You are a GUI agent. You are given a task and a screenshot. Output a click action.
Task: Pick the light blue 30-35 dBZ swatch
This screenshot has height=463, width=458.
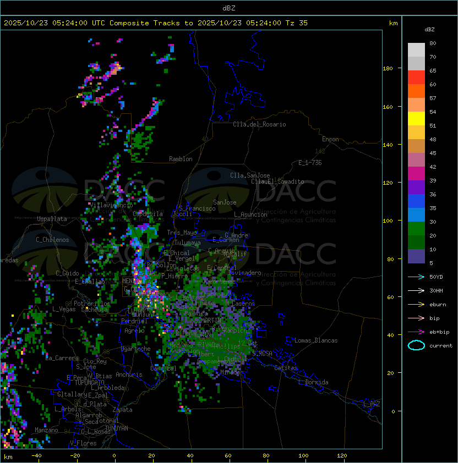416,215
